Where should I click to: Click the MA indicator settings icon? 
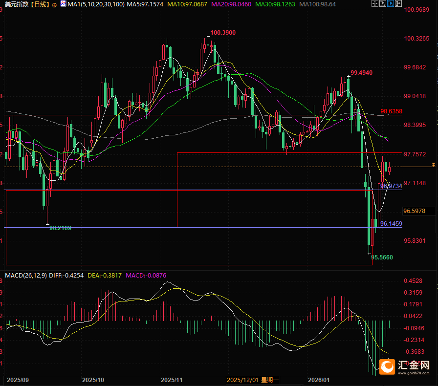point(63,3)
